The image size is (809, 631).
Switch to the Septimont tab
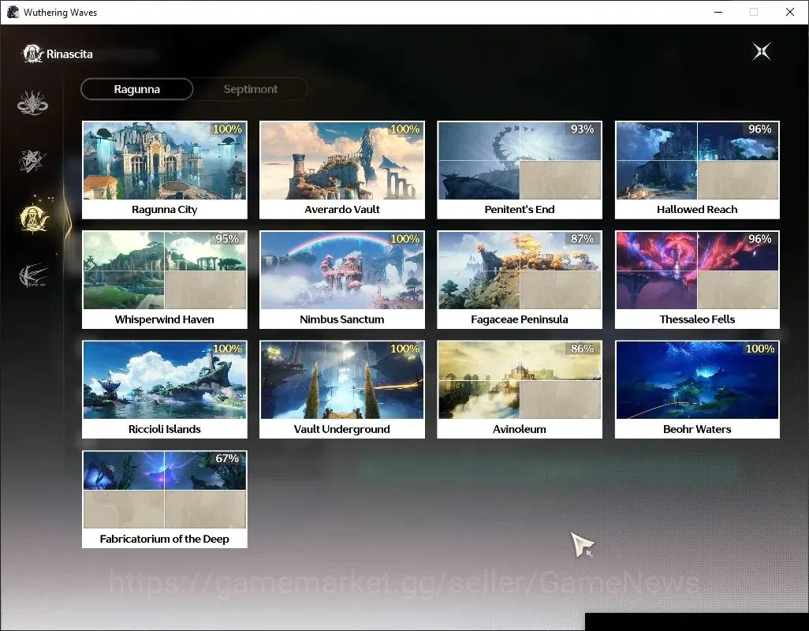pos(251,89)
